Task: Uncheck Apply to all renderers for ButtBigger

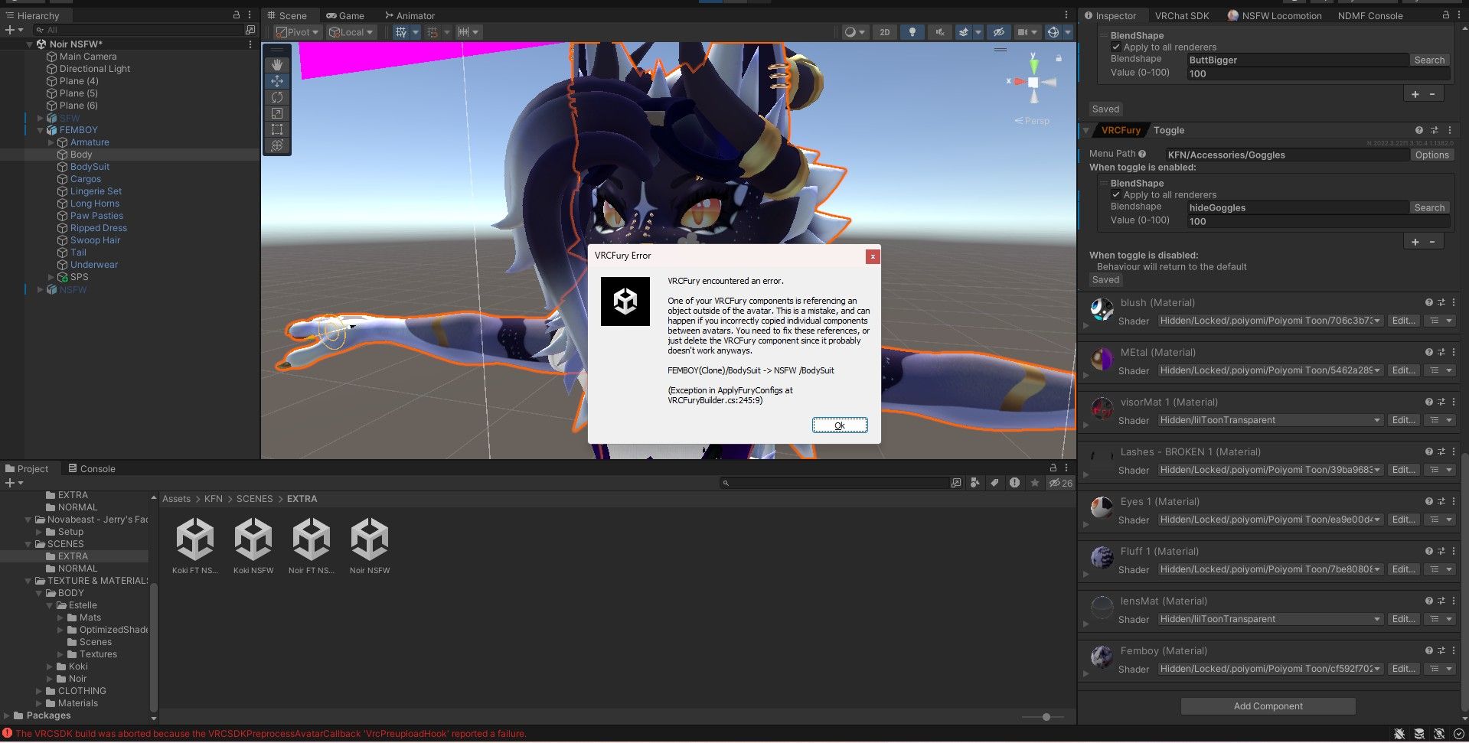Action: (1116, 47)
